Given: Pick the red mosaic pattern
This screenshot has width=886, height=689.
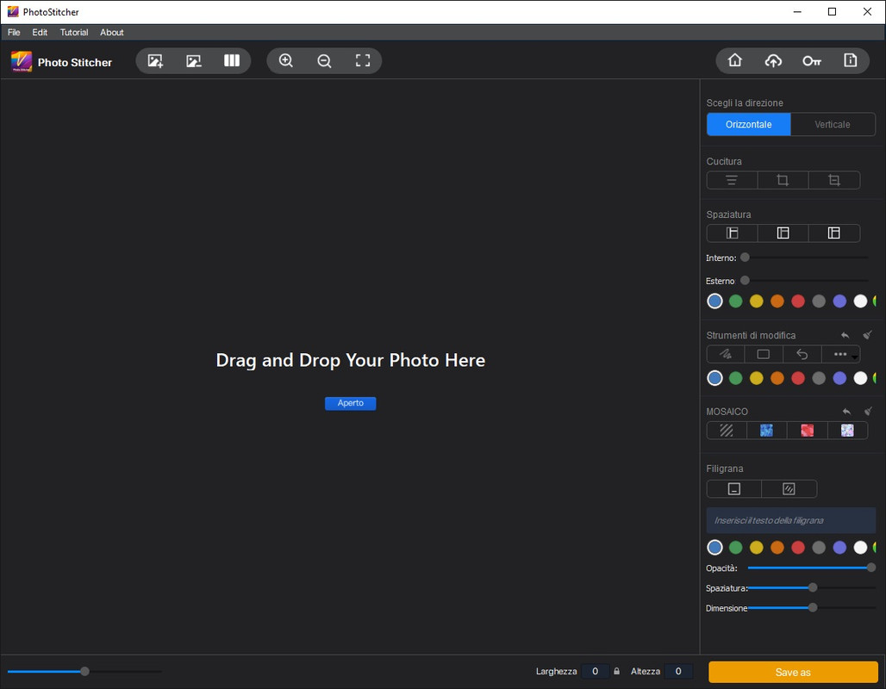Looking at the screenshot, I should point(808,431).
